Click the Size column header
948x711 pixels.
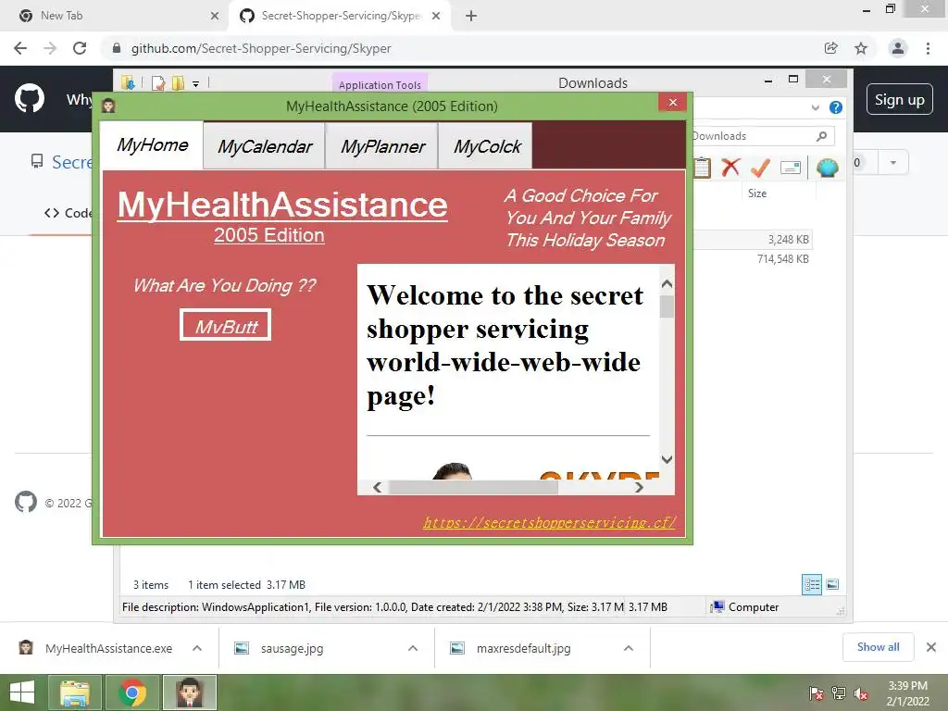click(757, 193)
